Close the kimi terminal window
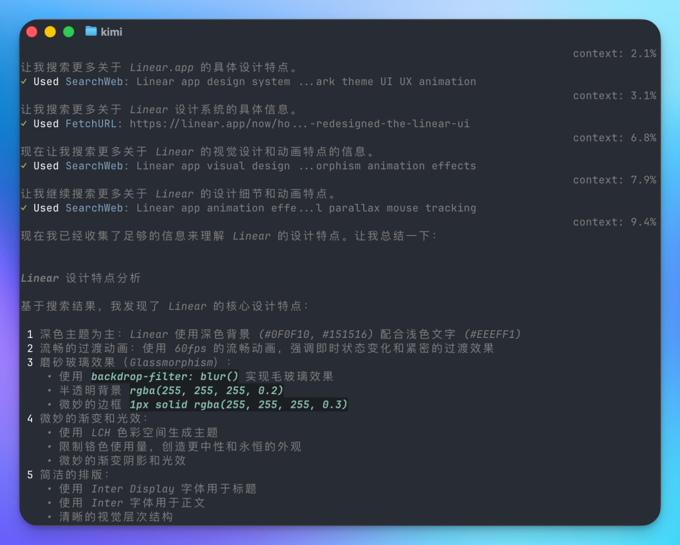 click(32, 31)
